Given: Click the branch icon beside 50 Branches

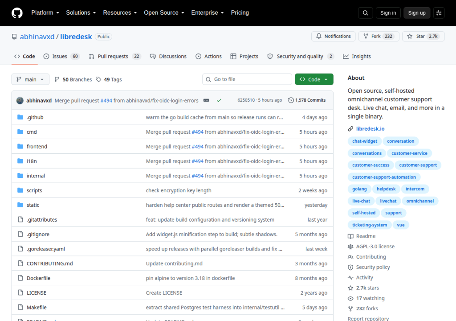Looking at the screenshot, I should [x=57, y=79].
